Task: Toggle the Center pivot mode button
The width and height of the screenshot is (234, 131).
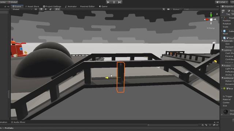Action: coord(3,2)
